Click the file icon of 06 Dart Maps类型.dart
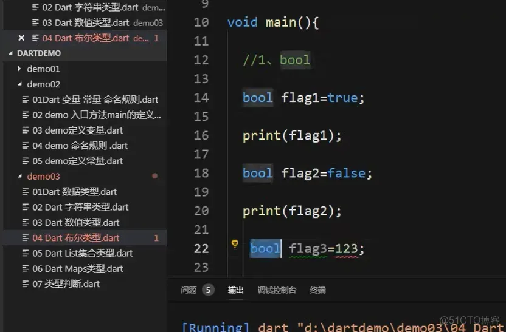The height and width of the screenshot is (332, 506). [x=26, y=268]
